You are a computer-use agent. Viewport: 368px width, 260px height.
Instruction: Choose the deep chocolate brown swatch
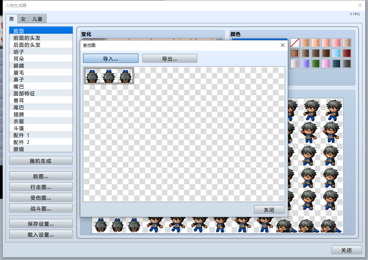(x=326, y=53)
